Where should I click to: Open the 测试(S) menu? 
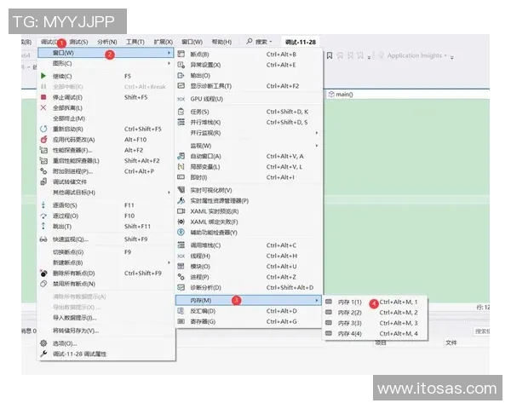(x=79, y=42)
